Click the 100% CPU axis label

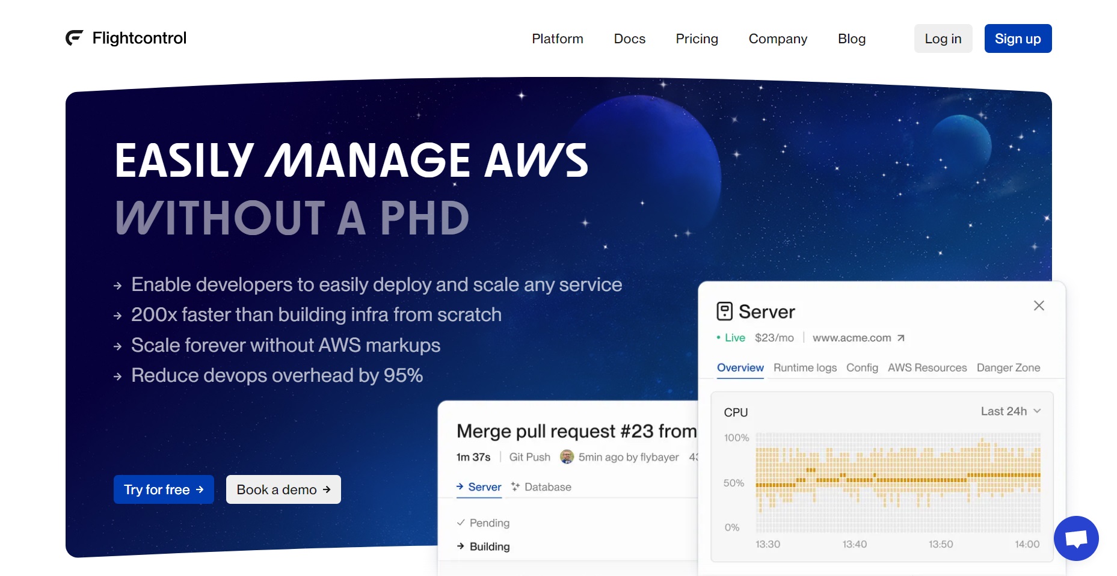coord(736,438)
